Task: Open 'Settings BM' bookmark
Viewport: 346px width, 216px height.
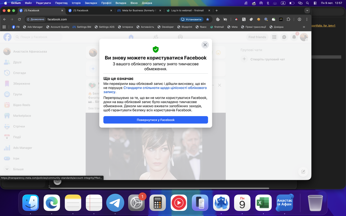Action: (82, 27)
